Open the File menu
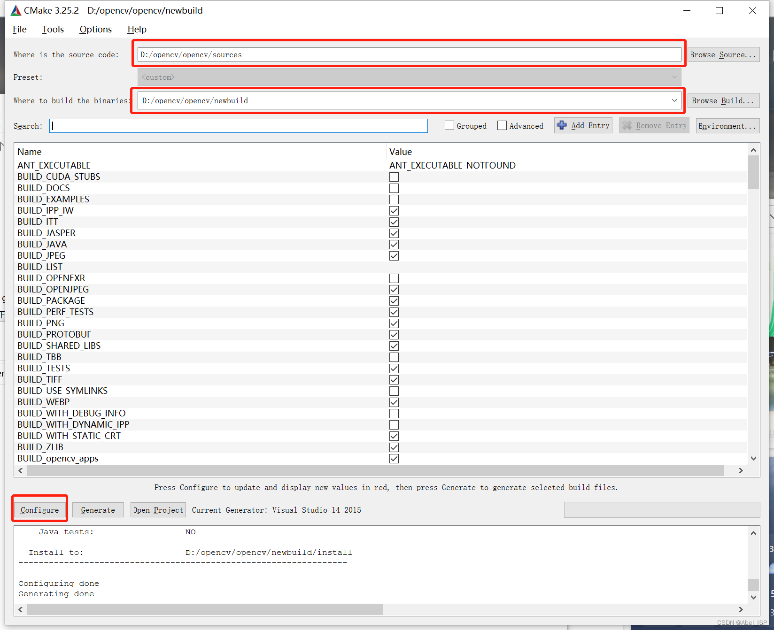This screenshot has height=630, width=774. (19, 29)
